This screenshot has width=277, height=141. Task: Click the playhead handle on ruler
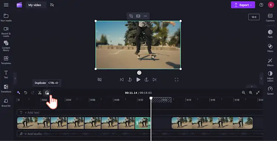151,98
